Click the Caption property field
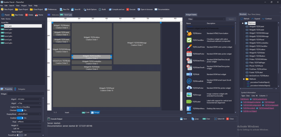This screenshot has width=281, height=137. tap(29, 107)
